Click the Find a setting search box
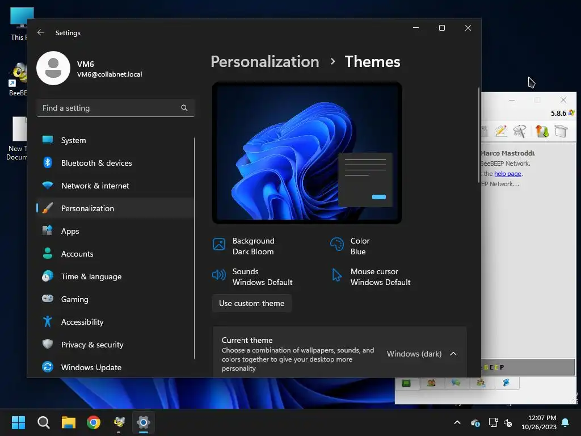 (116, 108)
